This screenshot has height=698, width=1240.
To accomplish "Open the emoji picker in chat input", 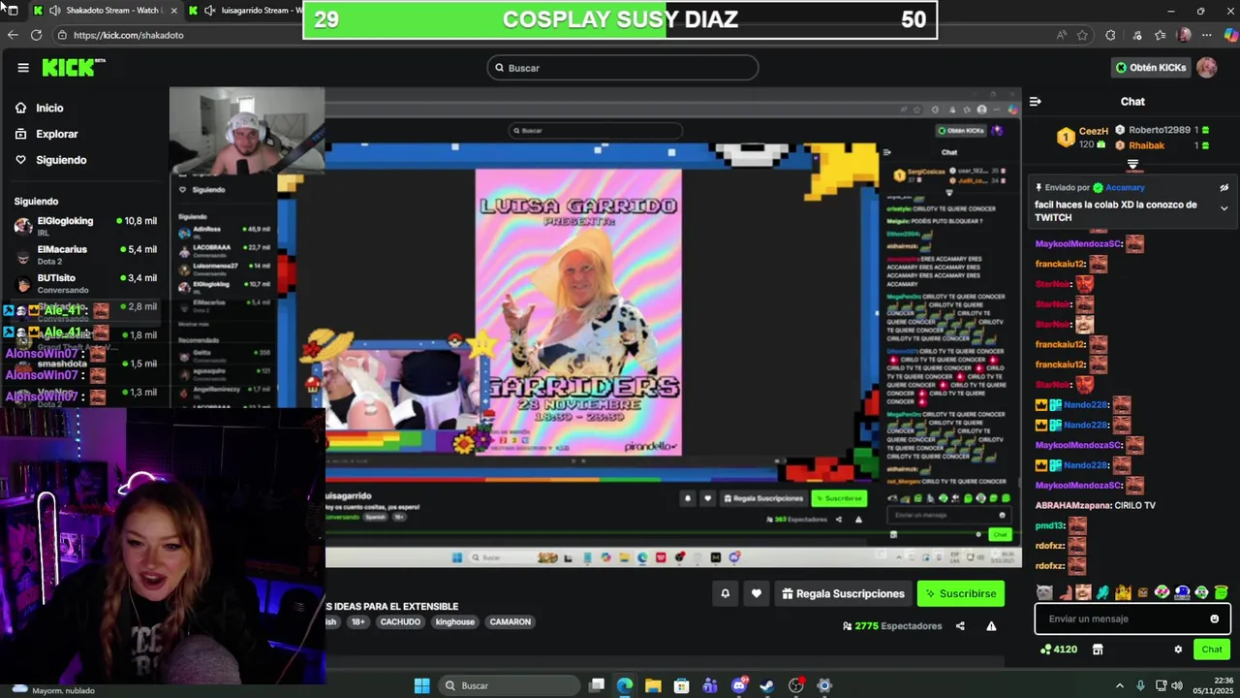I will [x=1215, y=619].
